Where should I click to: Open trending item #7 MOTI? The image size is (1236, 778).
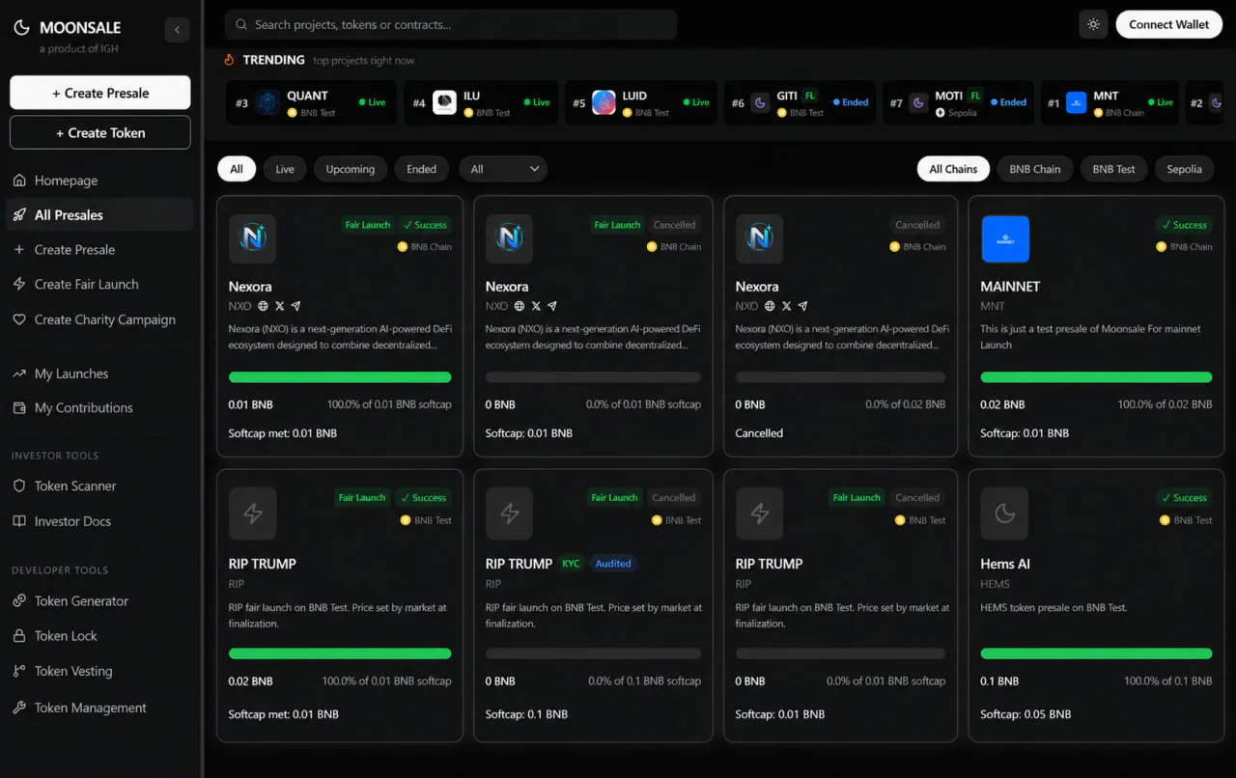(958, 102)
